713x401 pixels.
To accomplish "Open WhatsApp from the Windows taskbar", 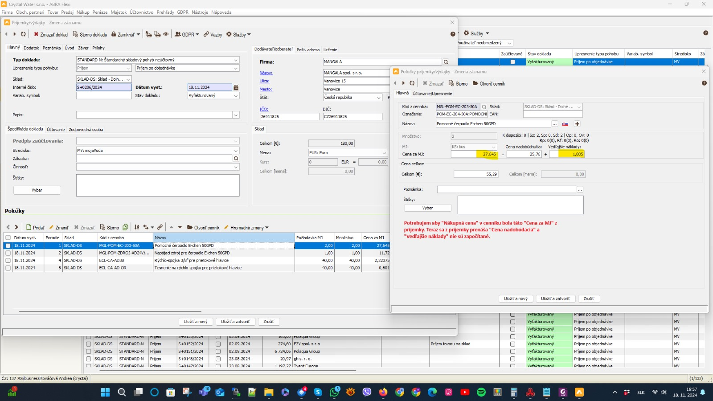I will pos(334,392).
